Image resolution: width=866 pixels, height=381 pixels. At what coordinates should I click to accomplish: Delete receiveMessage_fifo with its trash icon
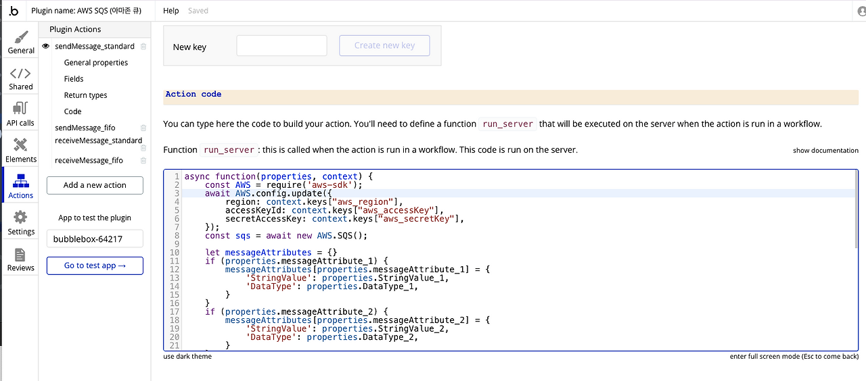click(x=143, y=161)
